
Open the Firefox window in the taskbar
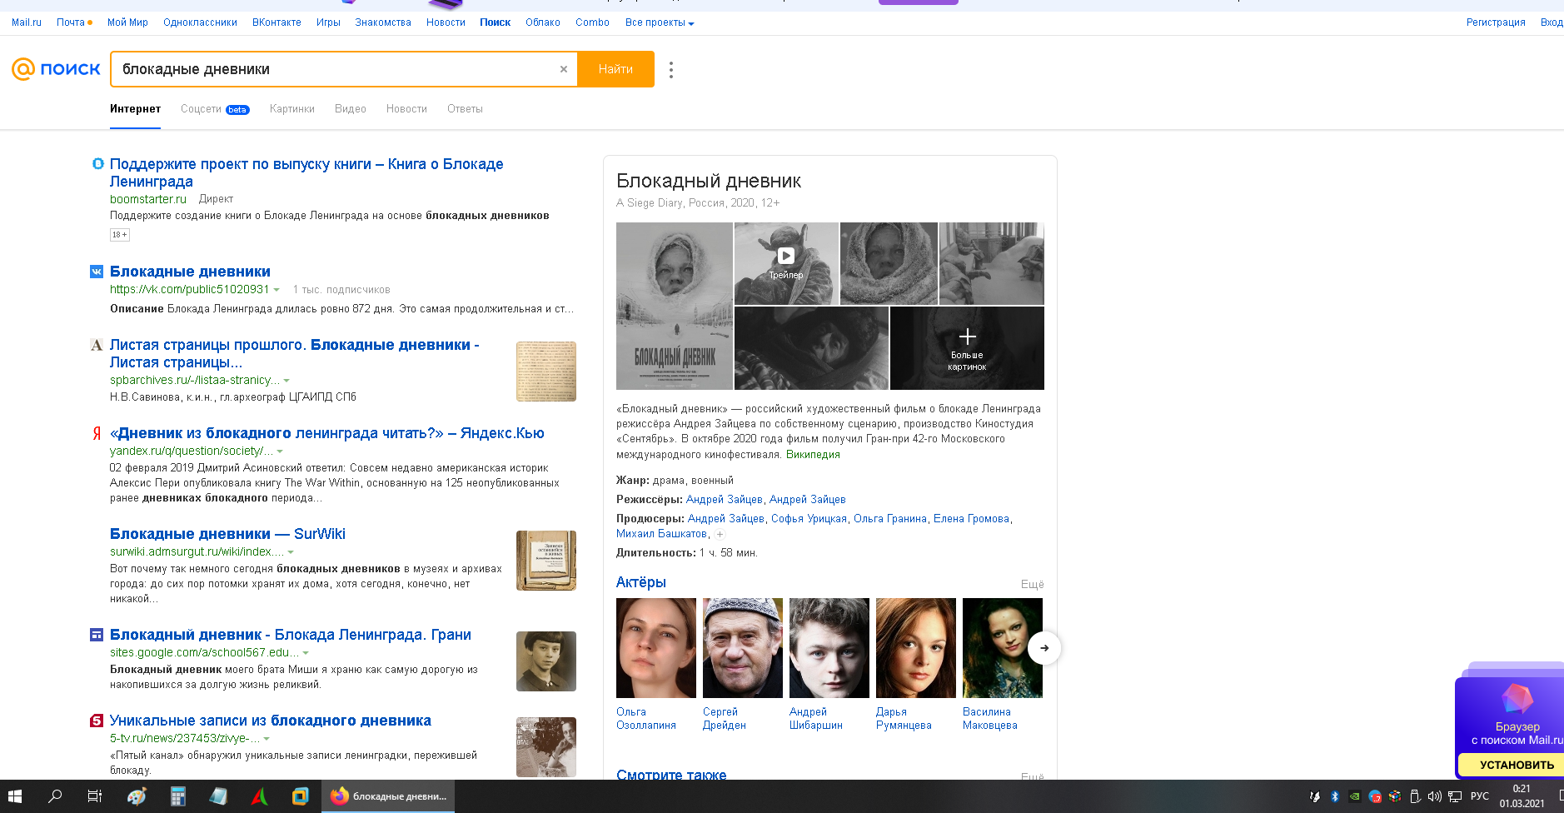tap(387, 796)
